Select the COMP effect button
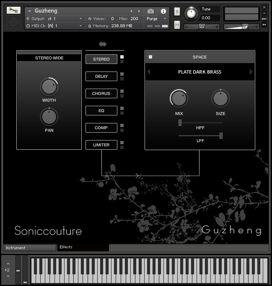This screenshot has width=272, height=286. 101,128
